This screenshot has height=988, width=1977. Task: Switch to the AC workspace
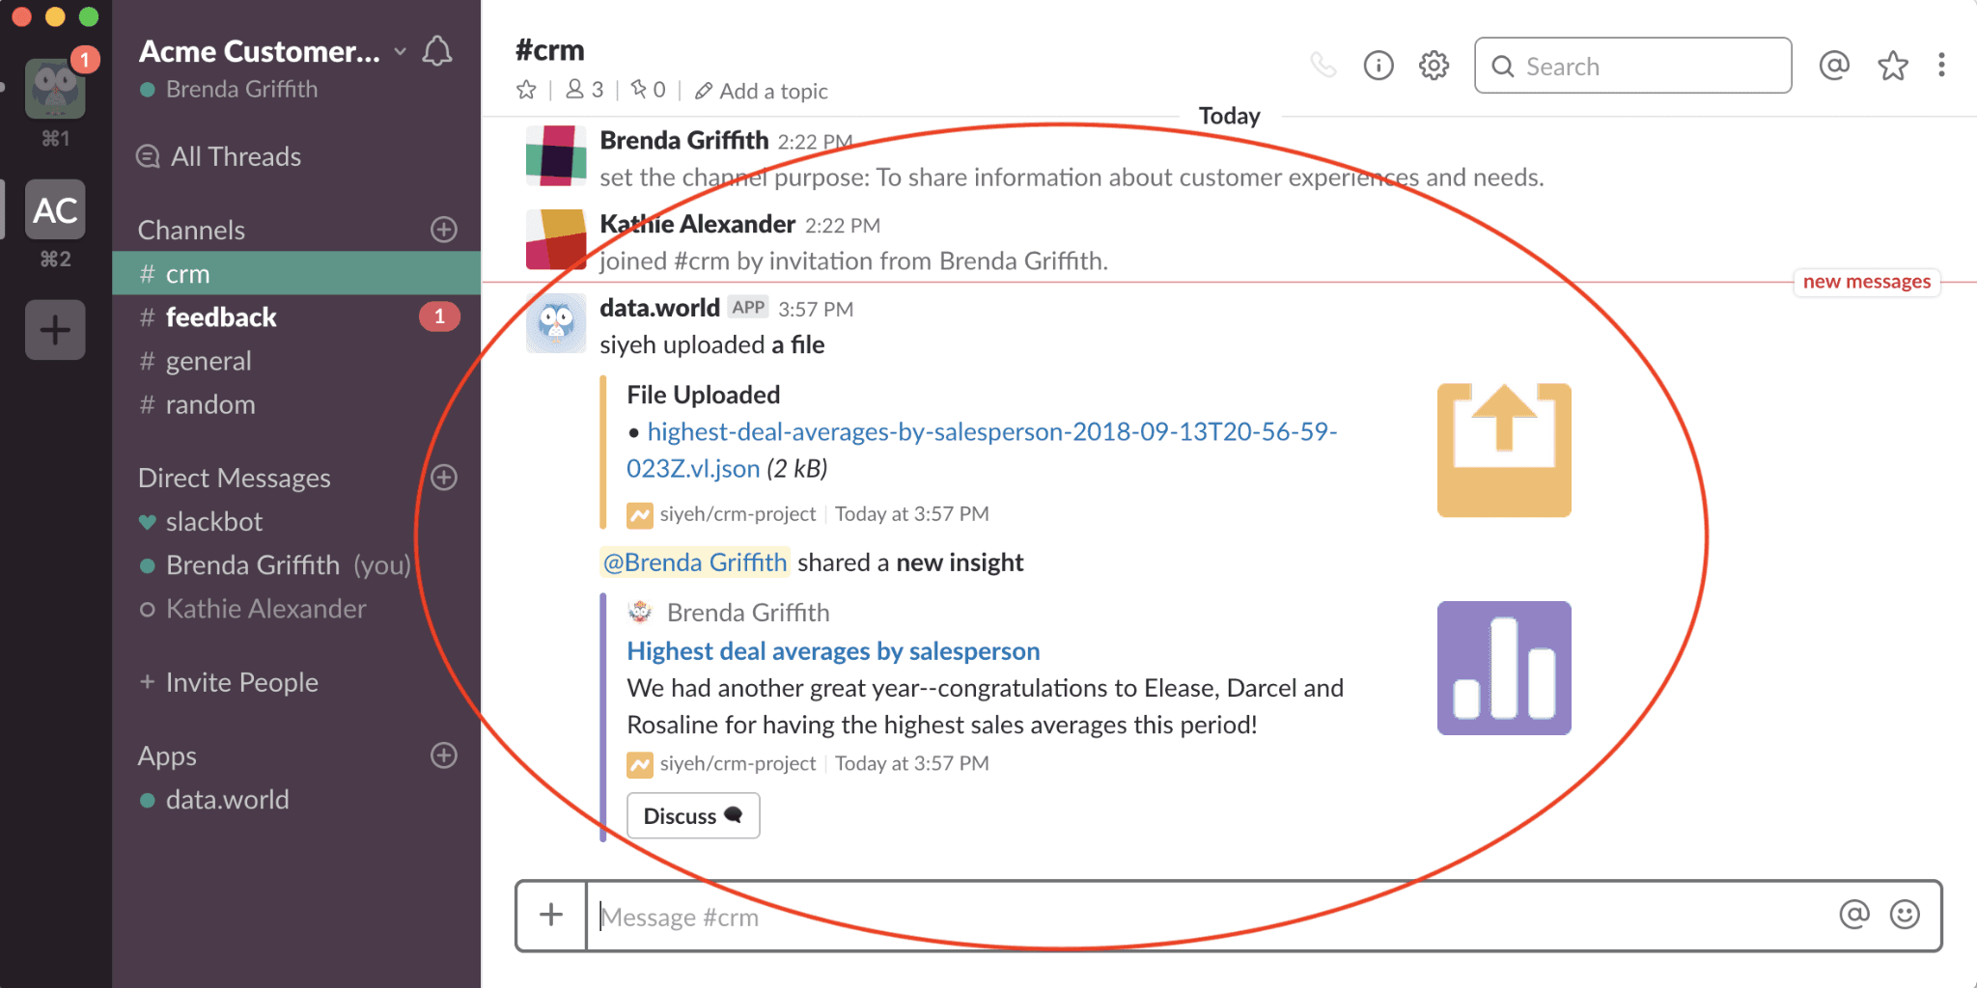[x=55, y=209]
